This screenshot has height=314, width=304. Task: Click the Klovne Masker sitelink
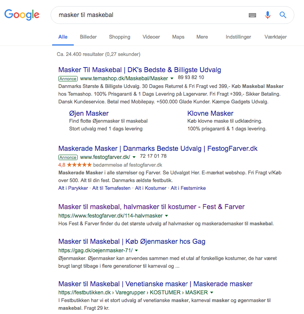[211, 113]
